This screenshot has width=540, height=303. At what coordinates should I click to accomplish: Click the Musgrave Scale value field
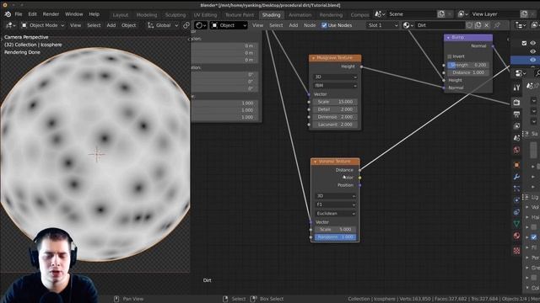(335, 102)
